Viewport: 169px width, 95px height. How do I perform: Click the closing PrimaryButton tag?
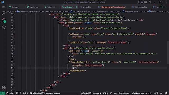[77, 71]
